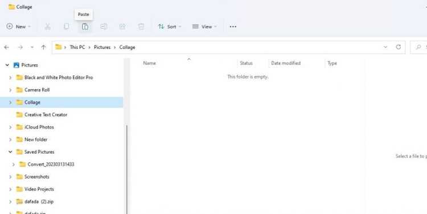
Task: Expand the Screenshots folder node
Action: [x=10, y=177]
